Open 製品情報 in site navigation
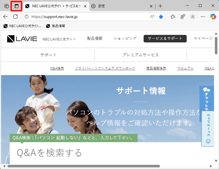The width and height of the screenshot is (219, 169). pos(95,39)
